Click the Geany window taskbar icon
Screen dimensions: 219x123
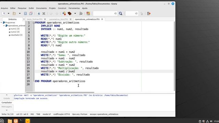[27, 121]
